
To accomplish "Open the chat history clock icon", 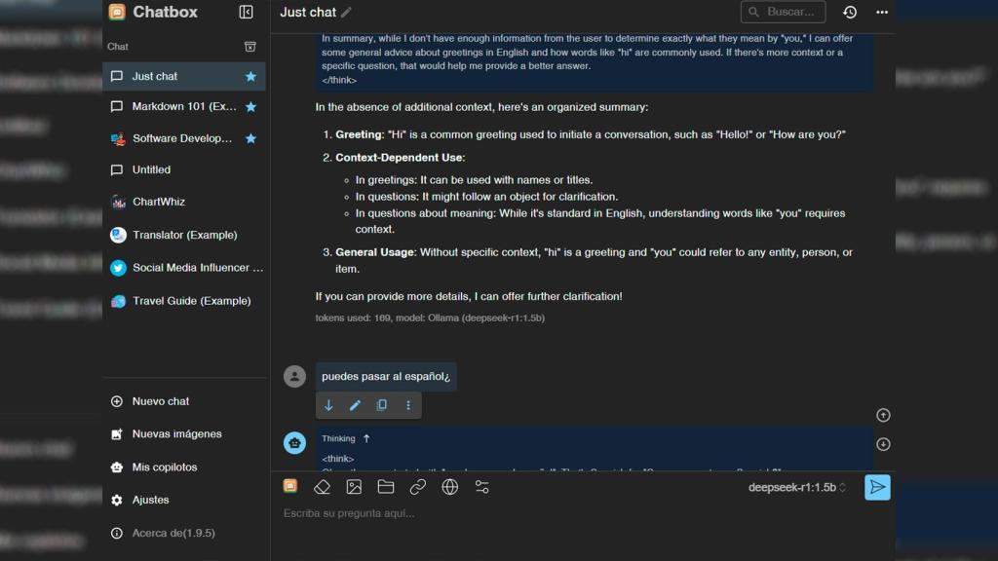I will pyautogui.click(x=850, y=12).
